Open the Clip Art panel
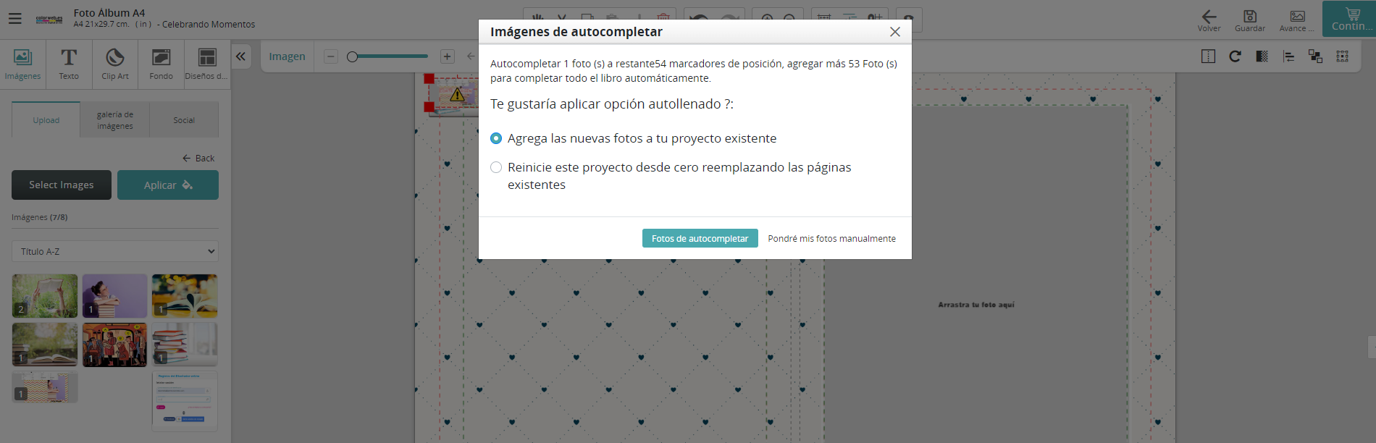Screen dimensions: 1376x443 point(115,64)
